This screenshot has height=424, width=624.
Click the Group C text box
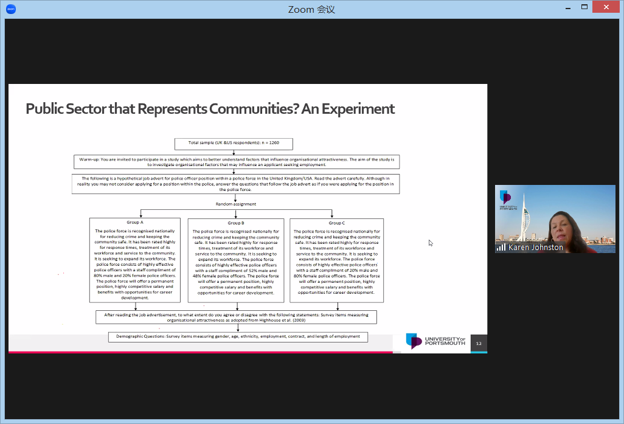coord(337,260)
